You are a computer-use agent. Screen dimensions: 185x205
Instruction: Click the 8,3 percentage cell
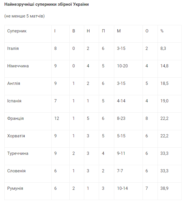(x=163, y=48)
